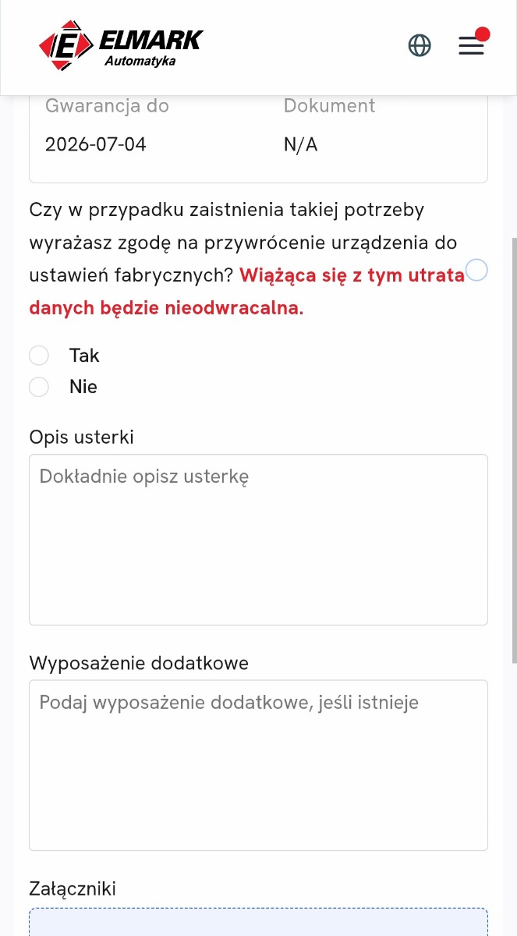This screenshot has height=936, width=517.
Task: Click the "Opis usterki" section label
Action: click(81, 437)
